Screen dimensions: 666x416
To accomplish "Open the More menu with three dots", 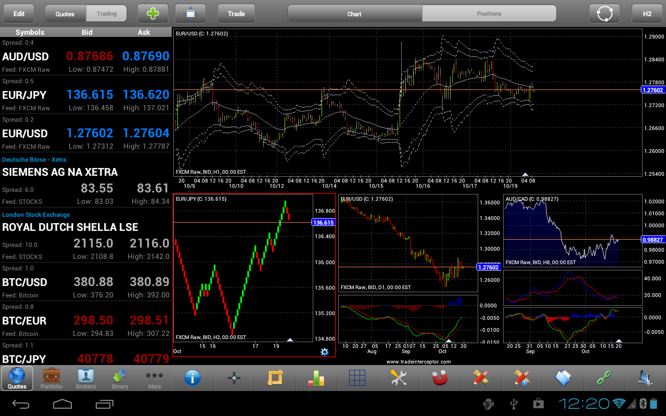I will tap(155, 378).
